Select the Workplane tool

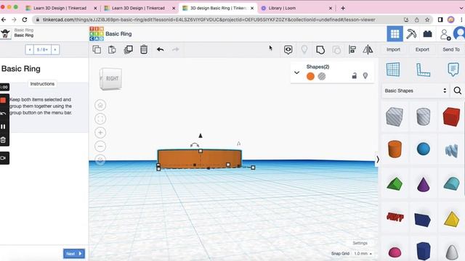(393, 70)
